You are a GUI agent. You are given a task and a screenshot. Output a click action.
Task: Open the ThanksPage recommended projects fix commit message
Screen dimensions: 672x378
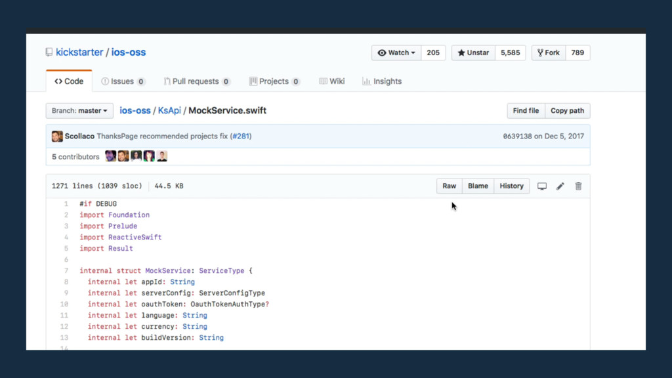[x=163, y=136]
